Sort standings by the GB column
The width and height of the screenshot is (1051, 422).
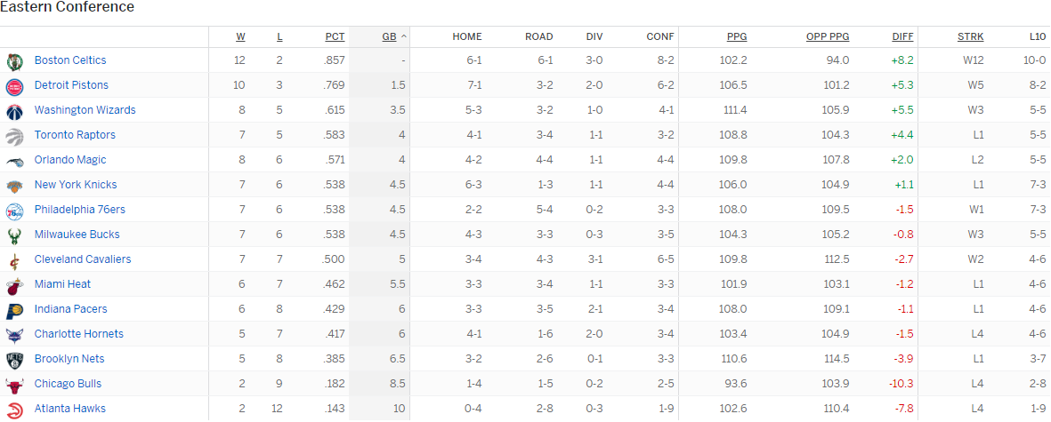coord(389,36)
